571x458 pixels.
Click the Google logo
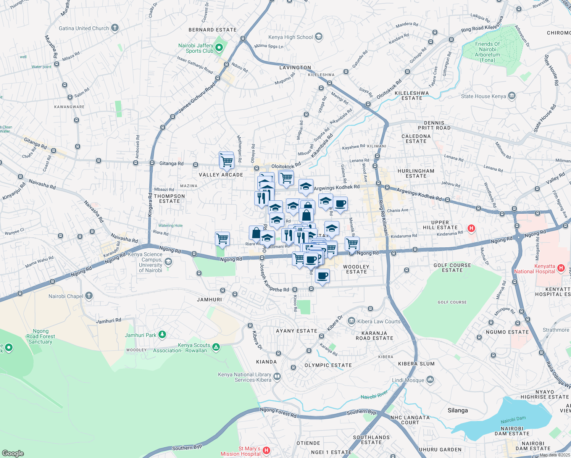[13, 453]
